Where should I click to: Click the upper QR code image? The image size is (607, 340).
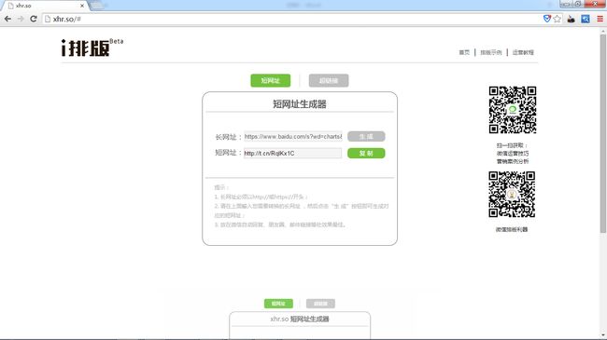coord(512,110)
